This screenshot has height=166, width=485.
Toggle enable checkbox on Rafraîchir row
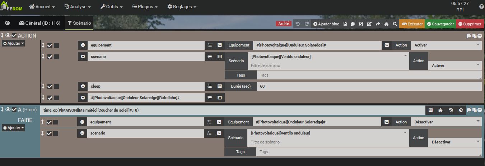point(50,98)
